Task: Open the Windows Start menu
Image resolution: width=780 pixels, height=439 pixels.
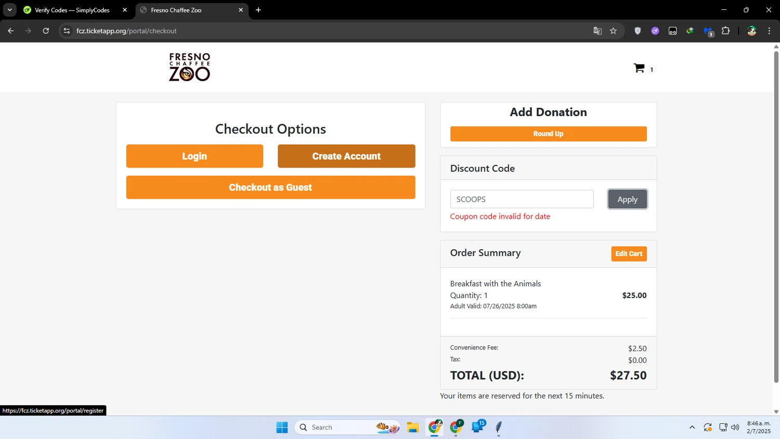Action: coord(282,428)
